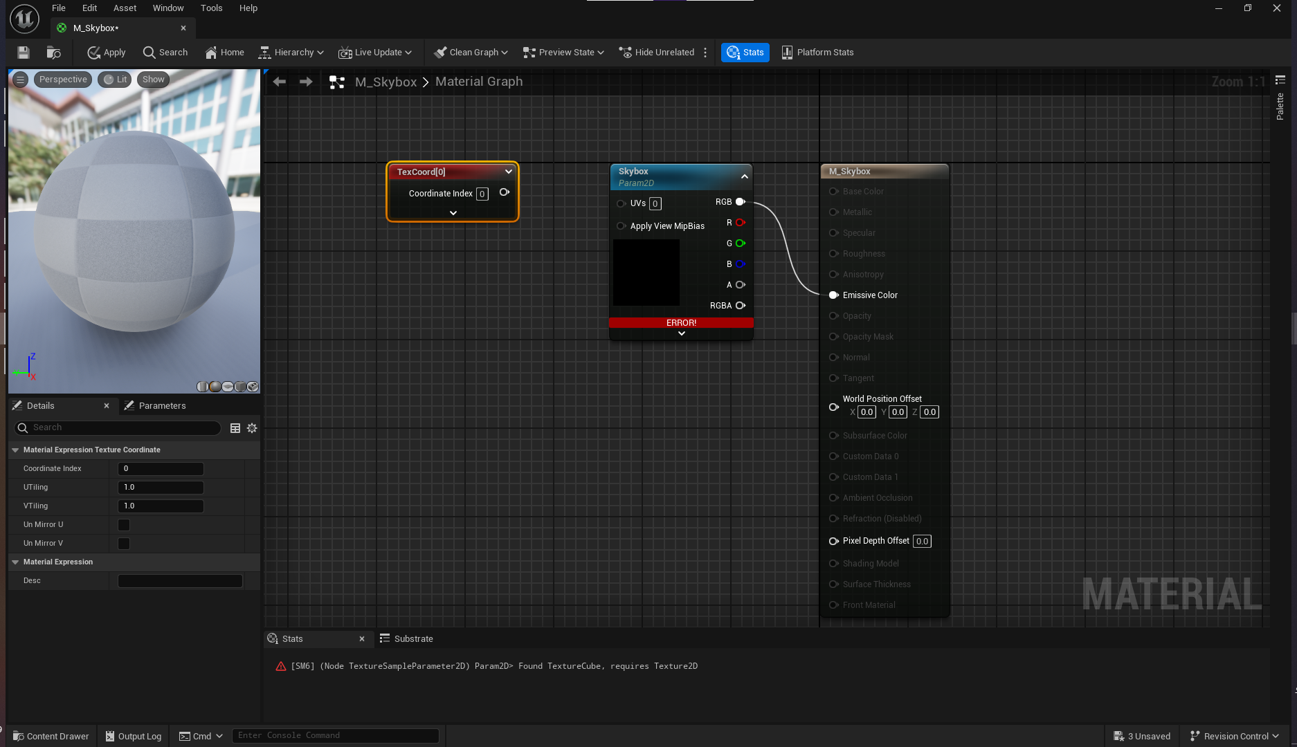Set preview mesh to custom mesh
This screenshot has width=1297, height=747.
coord(253,387)
